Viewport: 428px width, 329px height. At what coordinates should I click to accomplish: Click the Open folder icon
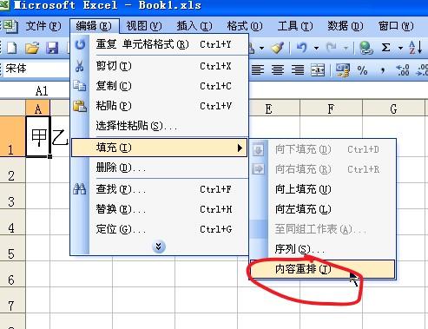tap(32, 48)
